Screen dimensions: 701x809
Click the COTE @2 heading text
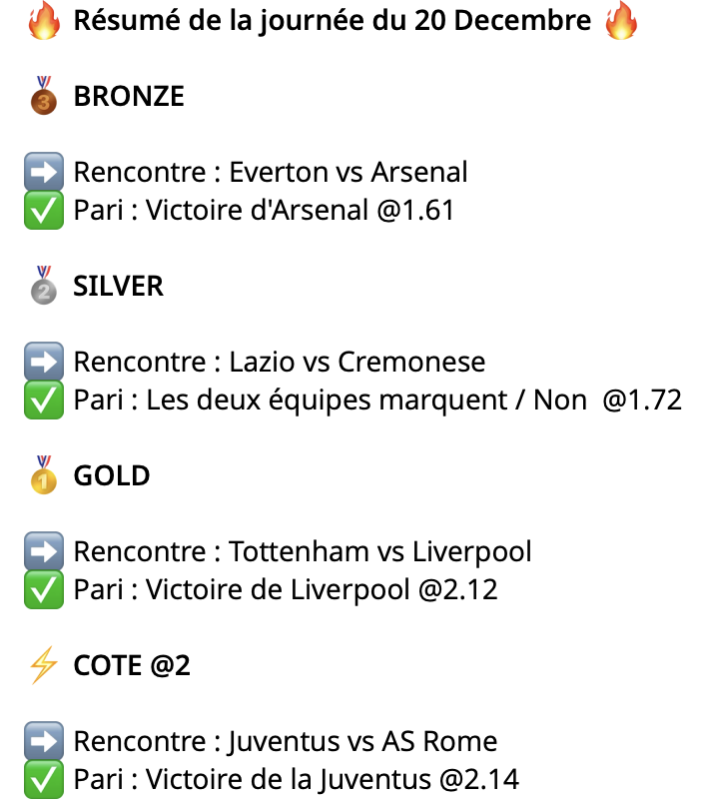(132, 665)
